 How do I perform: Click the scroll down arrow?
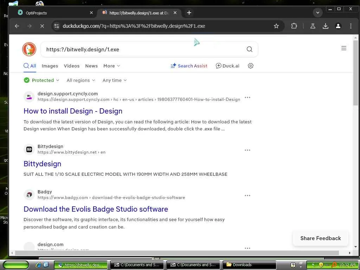point(355,247)
